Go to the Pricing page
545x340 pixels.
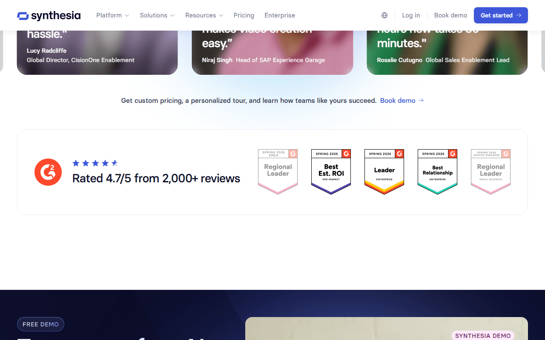[x=244, y=15]
